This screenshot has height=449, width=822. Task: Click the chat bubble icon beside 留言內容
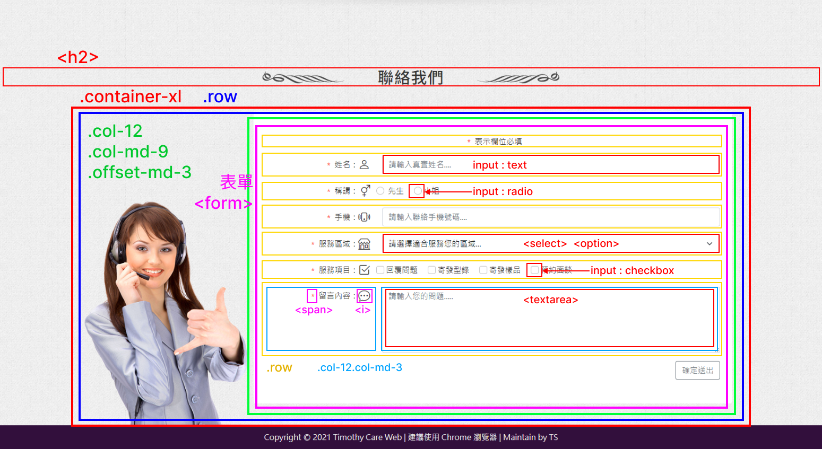tap(364, 296)
